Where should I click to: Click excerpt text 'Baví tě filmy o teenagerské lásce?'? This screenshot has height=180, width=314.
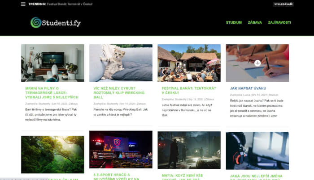pyautogui.click(x=48, y=109)
